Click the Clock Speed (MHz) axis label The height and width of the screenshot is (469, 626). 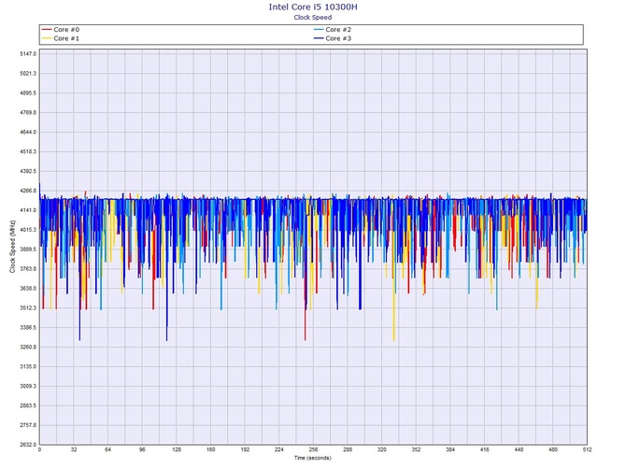click(x=12, y=247)
